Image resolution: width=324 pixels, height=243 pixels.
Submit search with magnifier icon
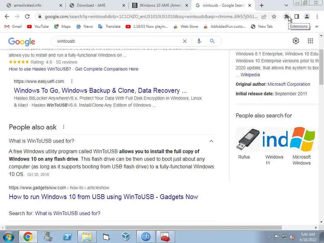coord(212,41)
